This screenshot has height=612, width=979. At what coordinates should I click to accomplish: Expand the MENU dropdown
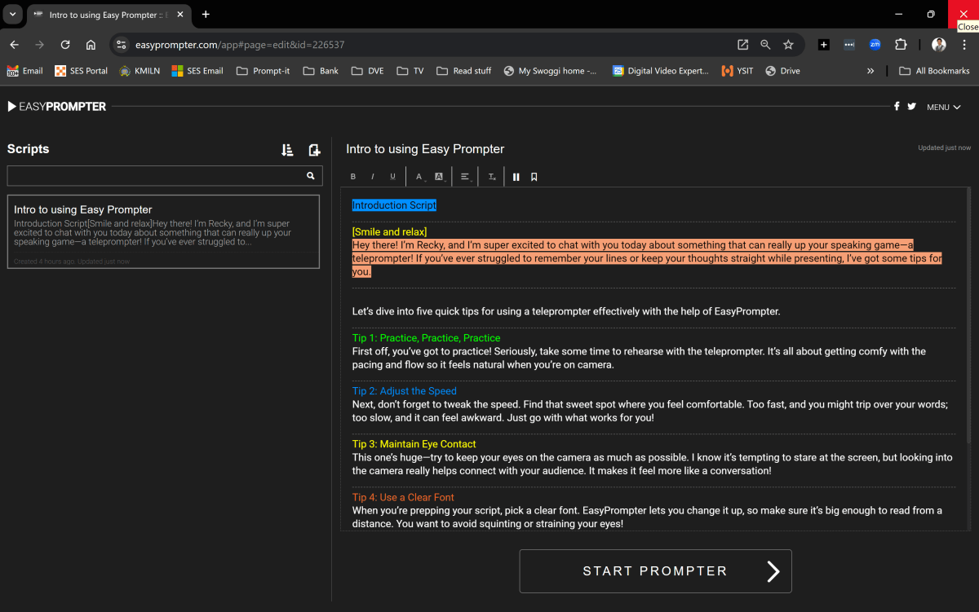[x=944, y=107]
